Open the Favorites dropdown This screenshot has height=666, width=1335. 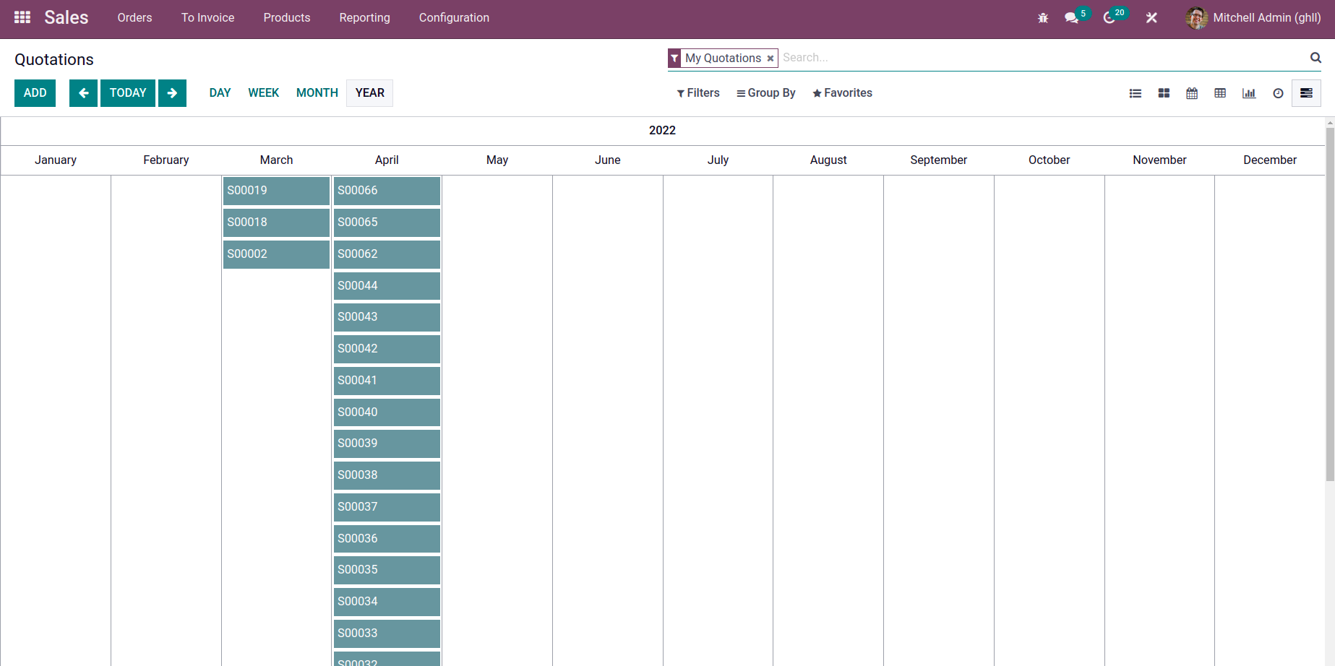coord(842,93)
